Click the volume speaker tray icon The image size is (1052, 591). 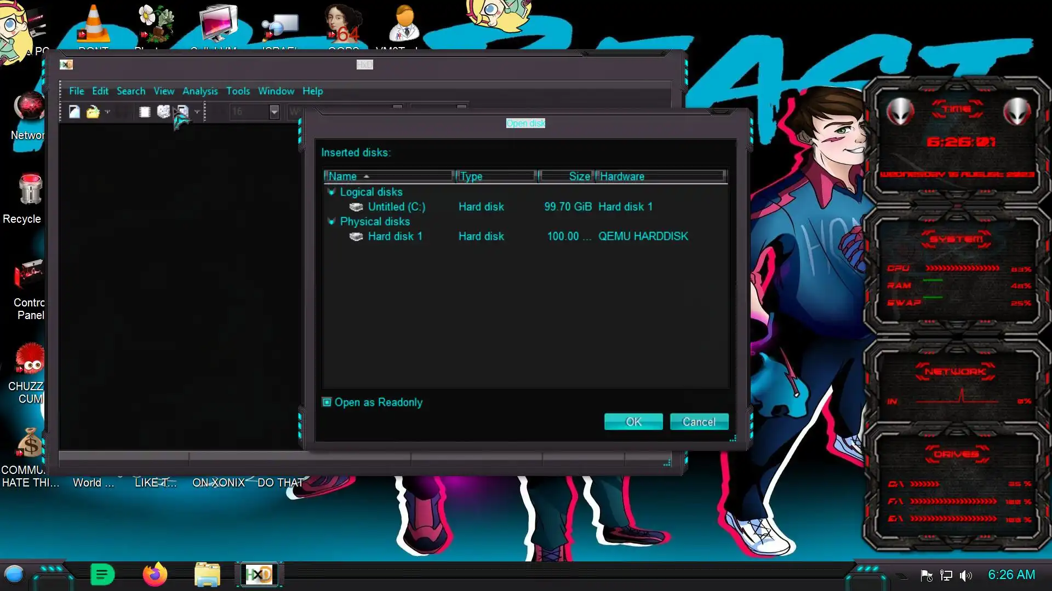pos(965,575)
